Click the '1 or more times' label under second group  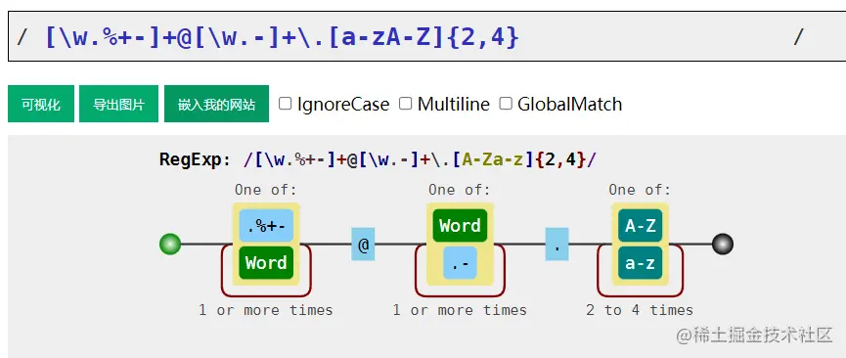[460, 310]
